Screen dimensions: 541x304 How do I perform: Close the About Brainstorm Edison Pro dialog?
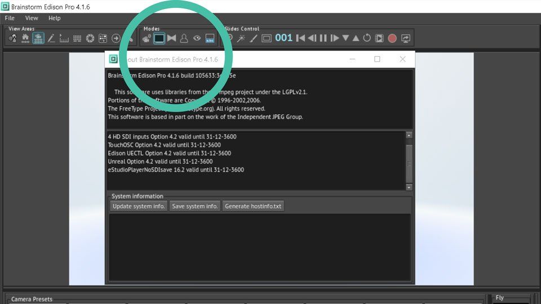point(402,59)
